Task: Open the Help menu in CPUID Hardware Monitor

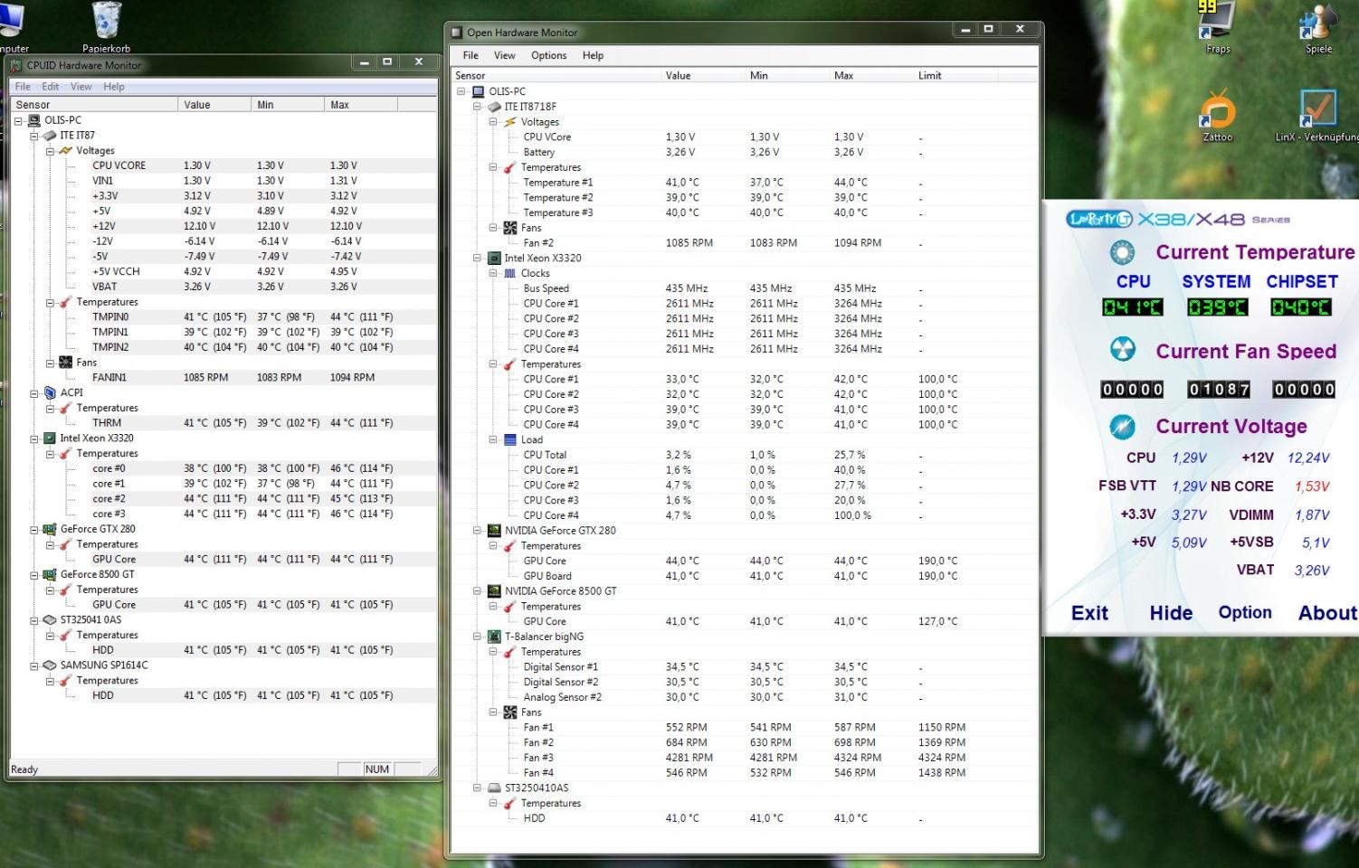Action: [114, 87]
